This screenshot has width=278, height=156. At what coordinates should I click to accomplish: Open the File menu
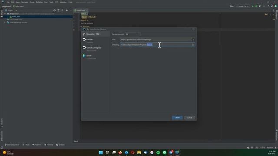[8, 2]
